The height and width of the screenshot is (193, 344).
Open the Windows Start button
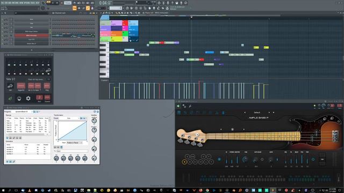coord(3,190)
